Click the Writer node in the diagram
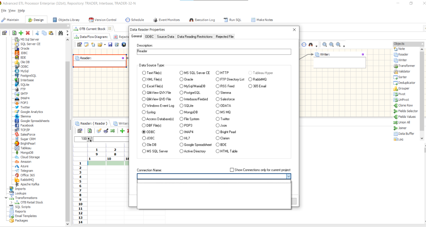The height and width of the screenshot is (227, 426). (x=339, y=60)
